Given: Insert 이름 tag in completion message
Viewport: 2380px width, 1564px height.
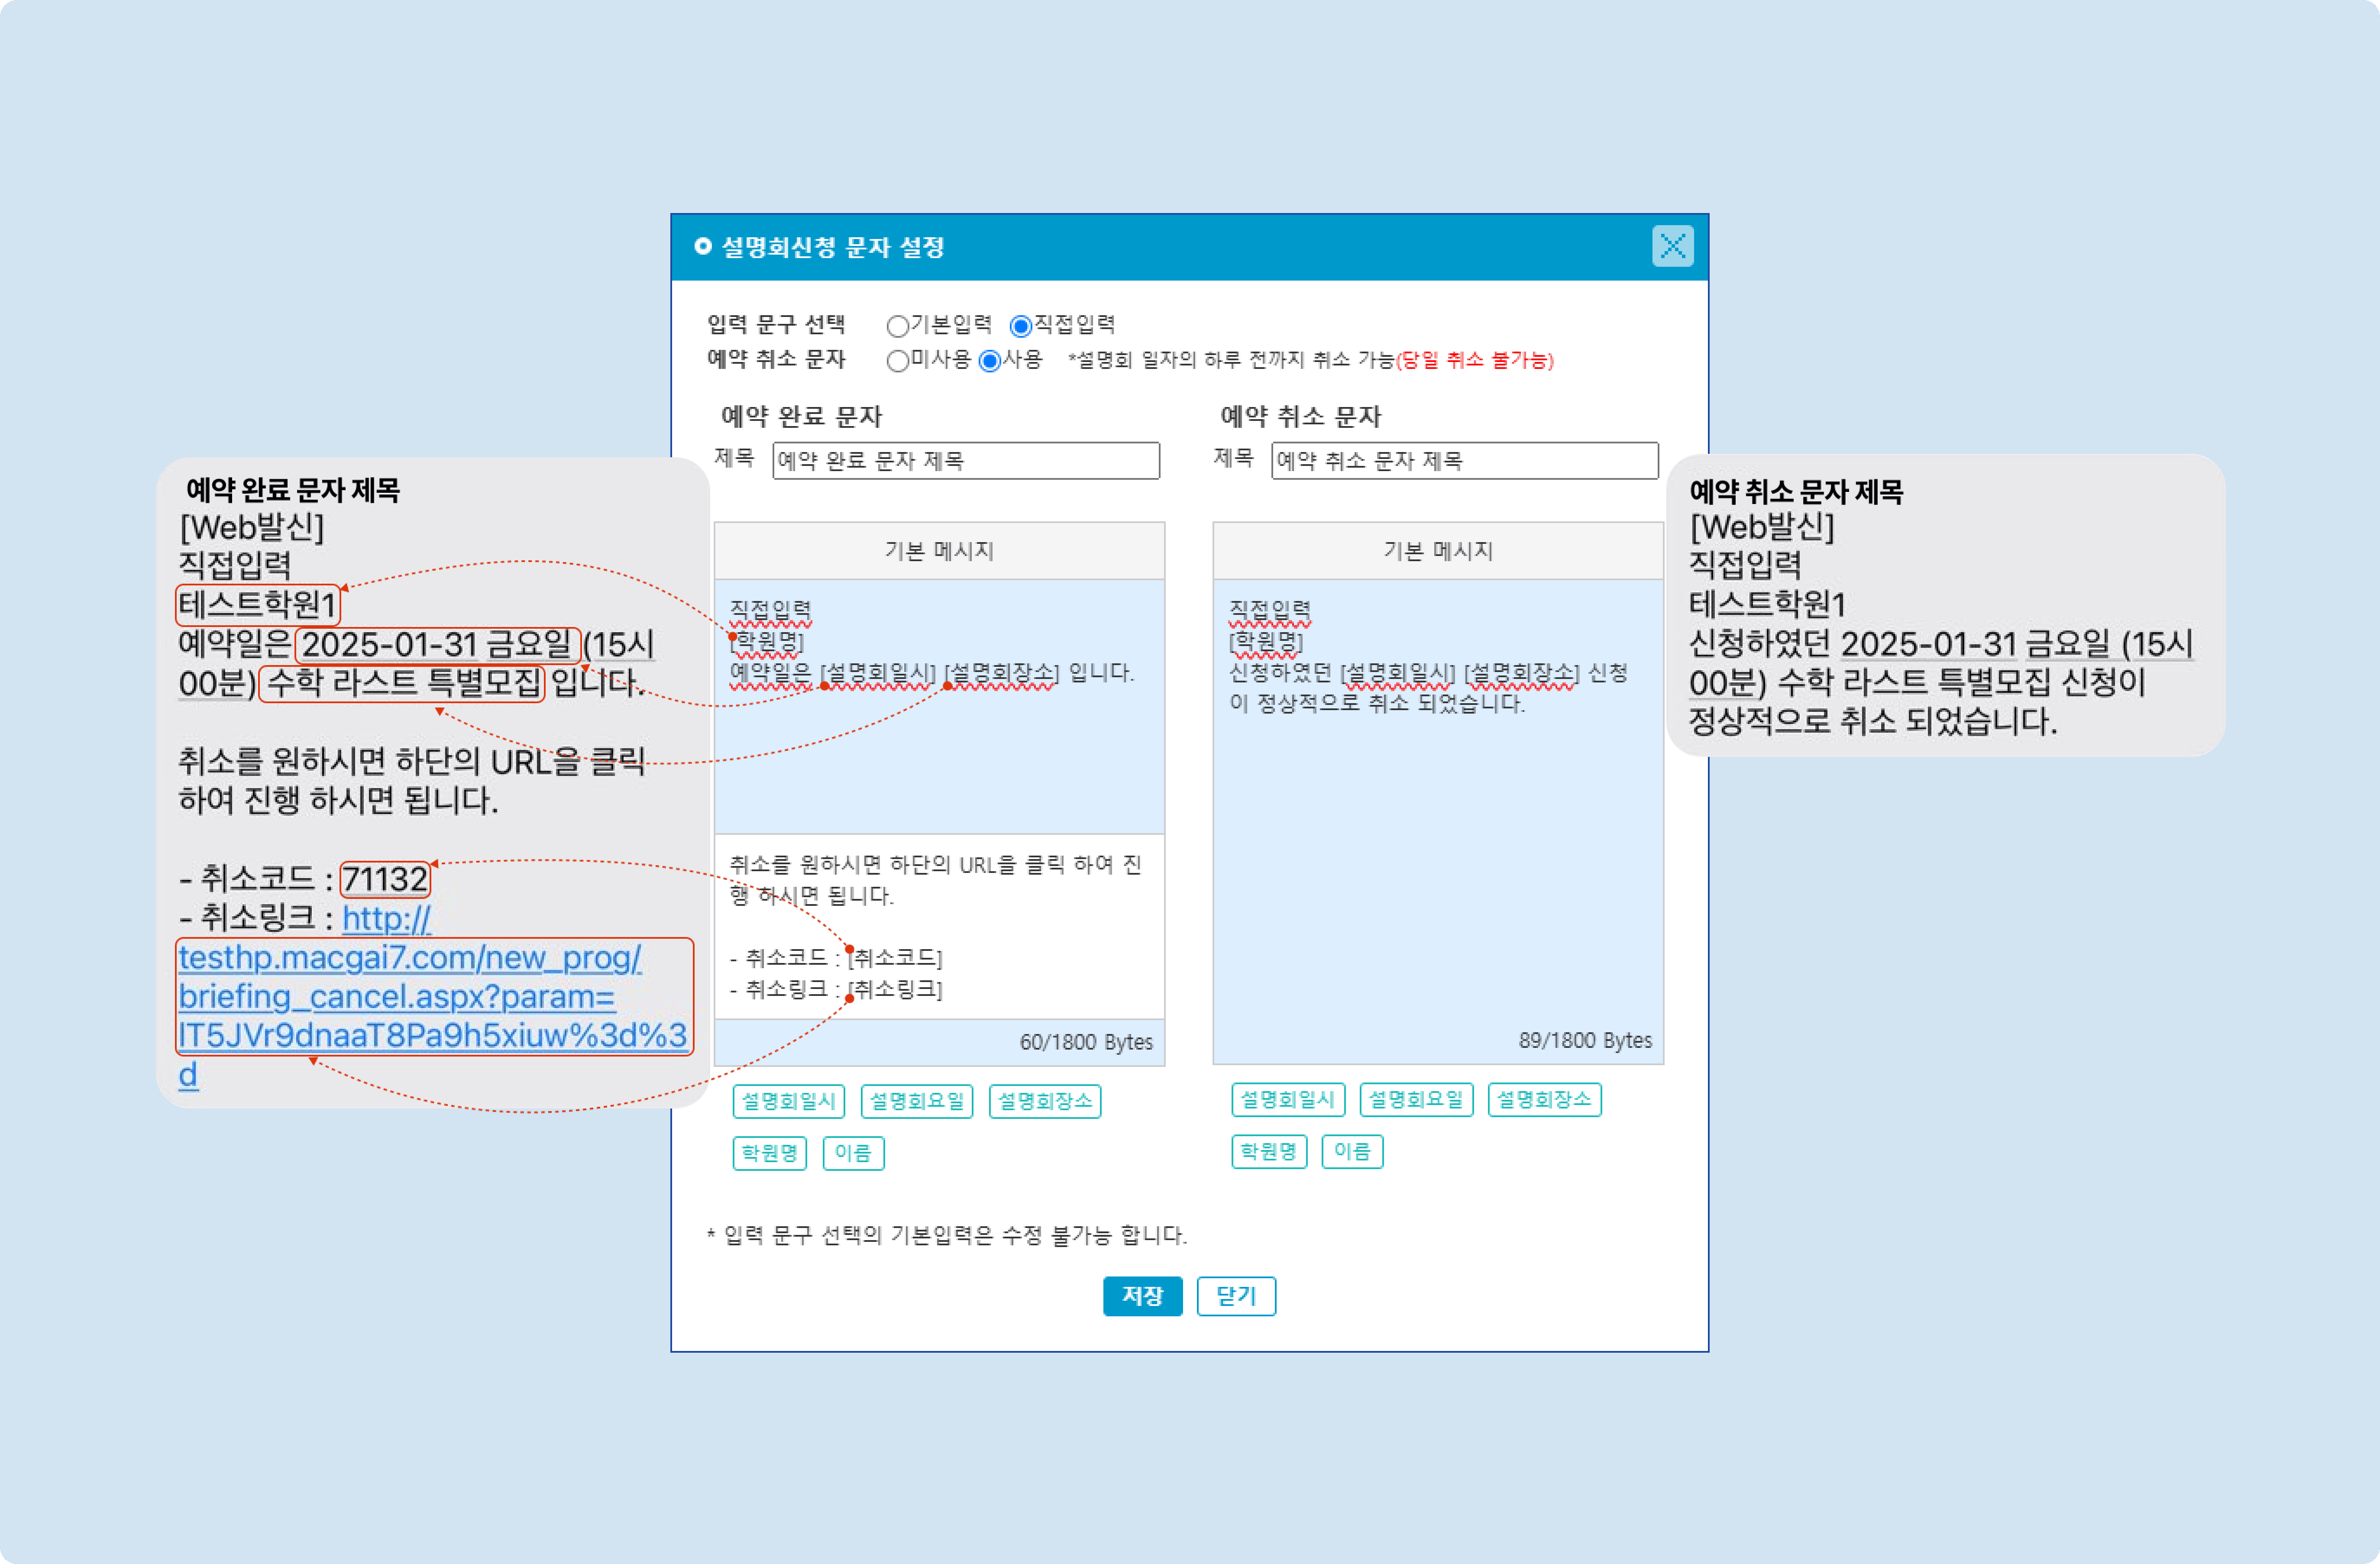Looking at the screenshot, I should tap(853, 1153).
